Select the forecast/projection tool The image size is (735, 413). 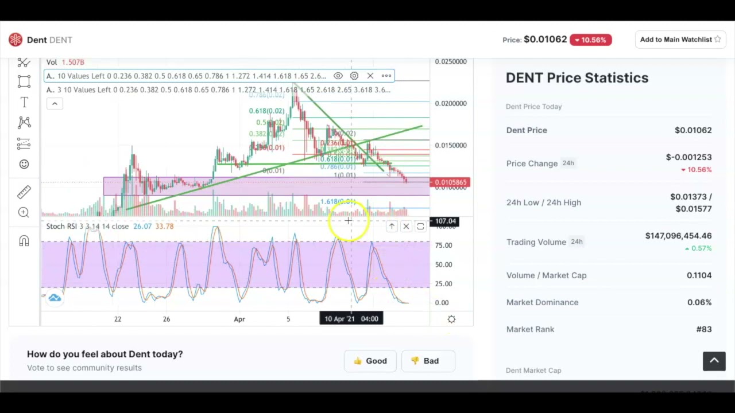(x=24, y=143)
